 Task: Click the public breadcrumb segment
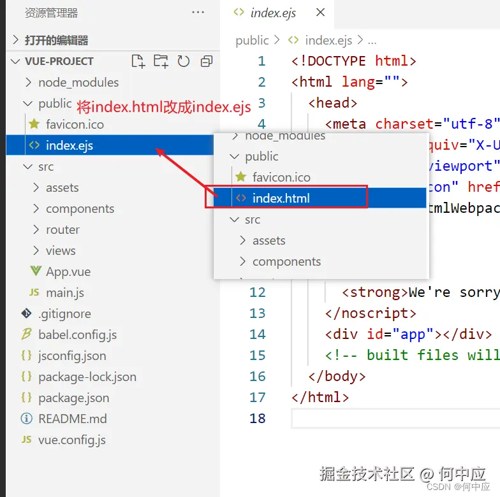coord(252,41)
